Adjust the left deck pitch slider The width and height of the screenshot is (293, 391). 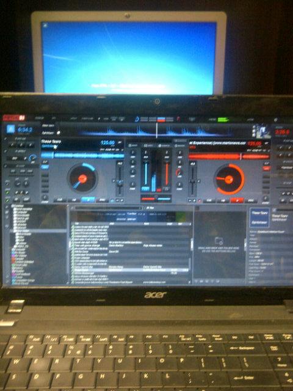(120, 181)
